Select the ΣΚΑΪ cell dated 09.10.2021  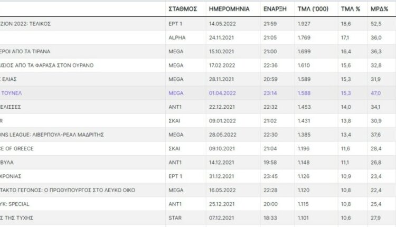tap(174, 149)
